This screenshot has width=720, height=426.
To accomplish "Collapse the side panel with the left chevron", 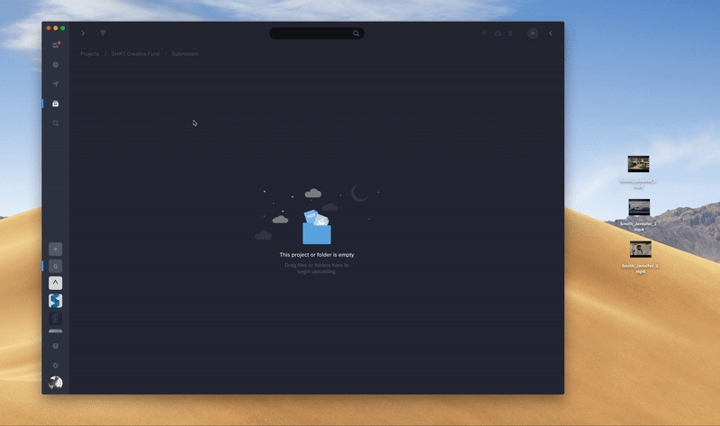I will [551, 33].
